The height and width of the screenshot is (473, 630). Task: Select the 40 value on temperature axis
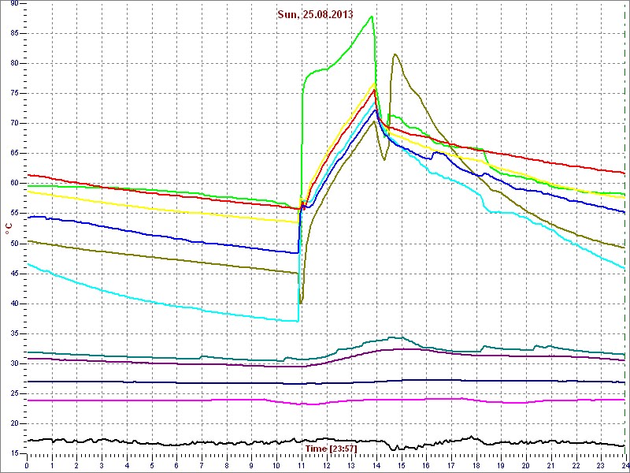point(14,304)
